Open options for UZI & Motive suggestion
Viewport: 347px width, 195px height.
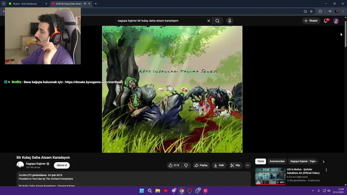tap(326, 170)
